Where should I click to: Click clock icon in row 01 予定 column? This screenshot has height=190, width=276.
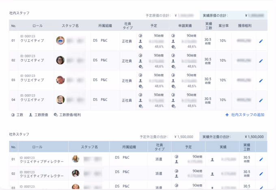point(140,36)
